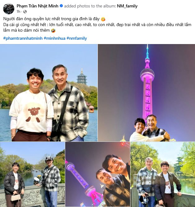Click the 'added photos to the album' text

pos(90,6)
